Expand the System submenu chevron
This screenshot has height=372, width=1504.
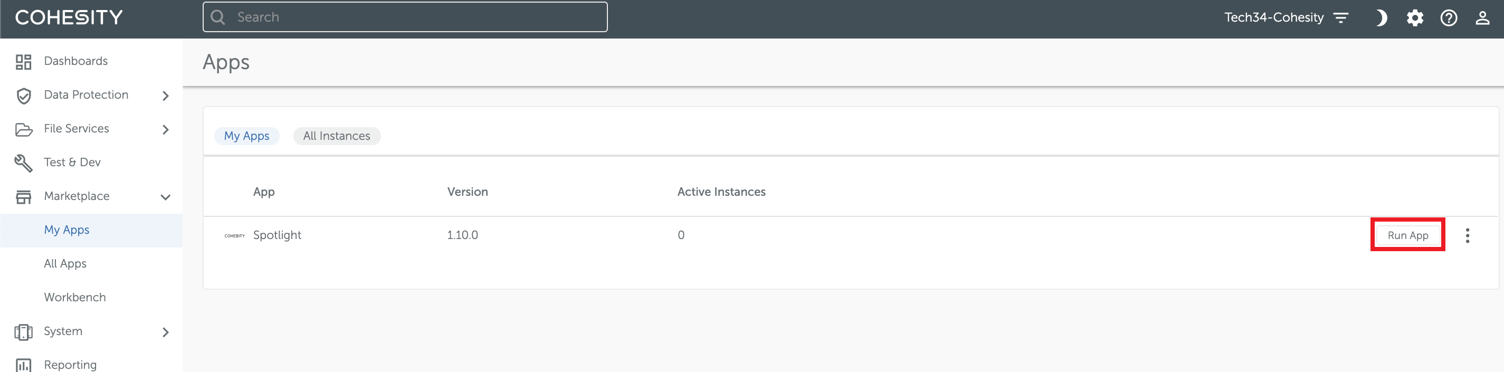coord(166,332)
